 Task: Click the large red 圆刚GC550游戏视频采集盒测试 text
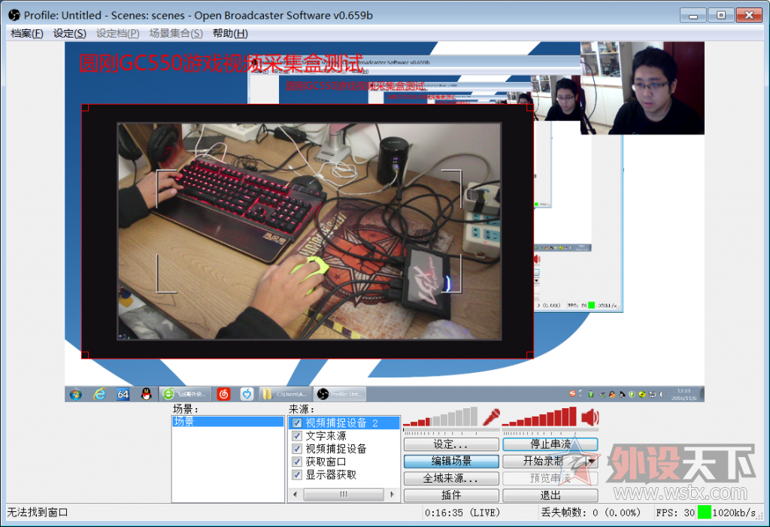pos(221,63)
